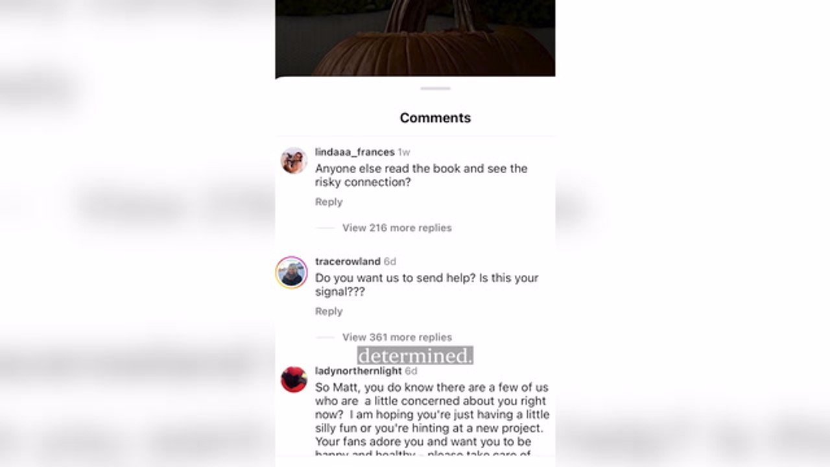Open tracerowland profile avatar with story ring
Viewport: 830px width, 467px height.
[291, 272]
